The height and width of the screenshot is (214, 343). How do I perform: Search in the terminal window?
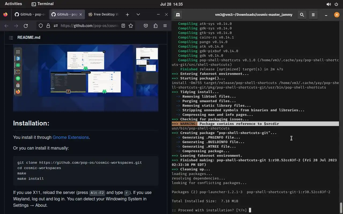[x=302, y=15]
